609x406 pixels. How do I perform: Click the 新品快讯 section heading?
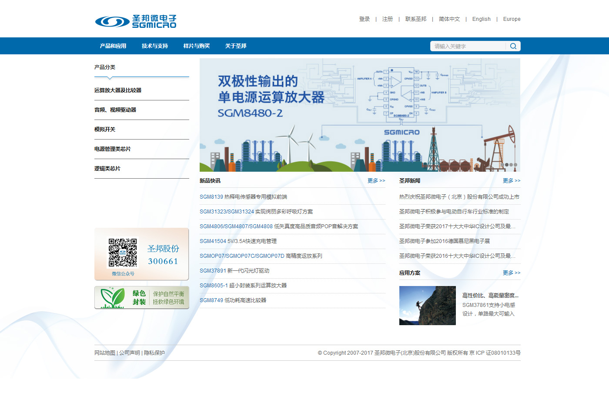(210, 181)
